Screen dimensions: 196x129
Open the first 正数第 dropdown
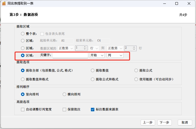(x=66, y=48)
